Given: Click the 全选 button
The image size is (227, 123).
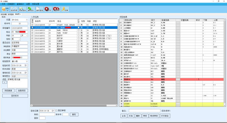Looking at the screenshot, I should point(124,116).
